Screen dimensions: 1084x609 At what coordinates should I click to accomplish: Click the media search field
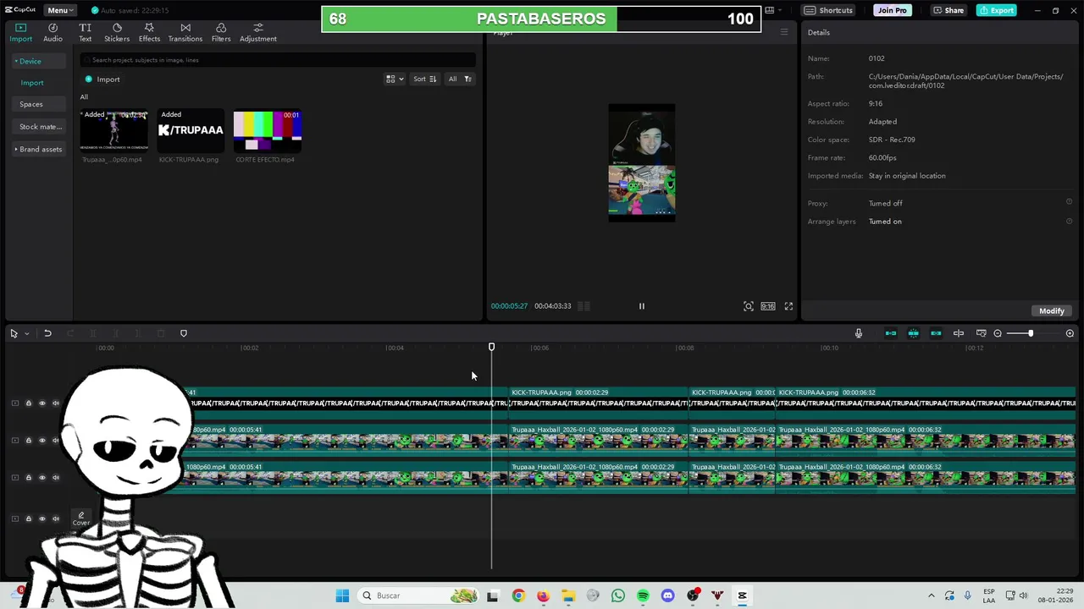(278, 60)
